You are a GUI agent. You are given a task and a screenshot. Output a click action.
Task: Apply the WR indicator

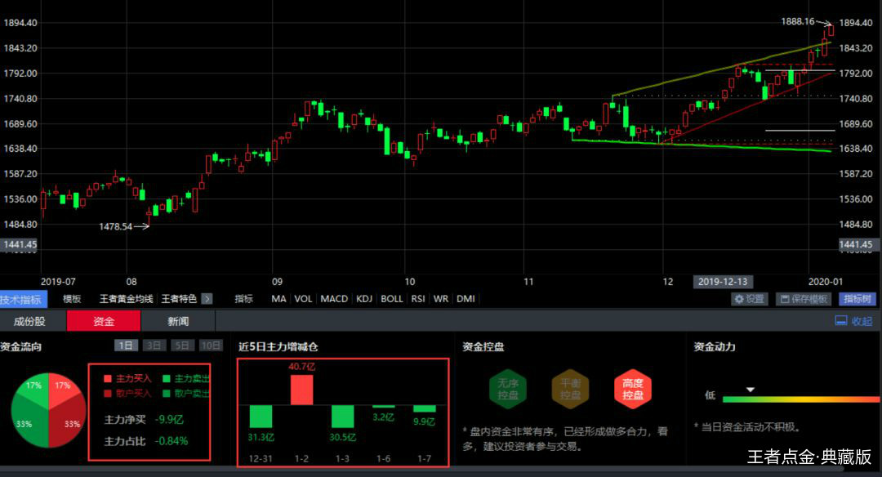coord(441,299)
